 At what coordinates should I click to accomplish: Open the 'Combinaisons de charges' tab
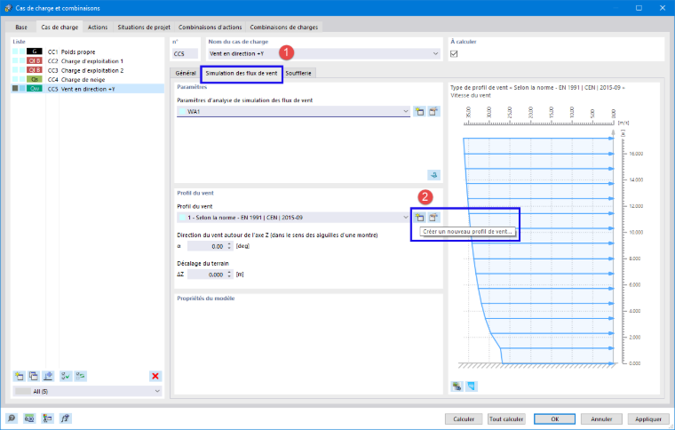coord(283,28)
